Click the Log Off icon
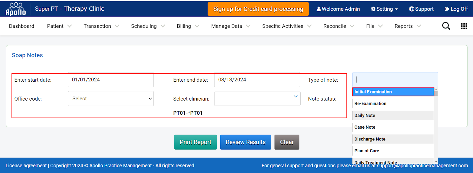 [447, 9]
